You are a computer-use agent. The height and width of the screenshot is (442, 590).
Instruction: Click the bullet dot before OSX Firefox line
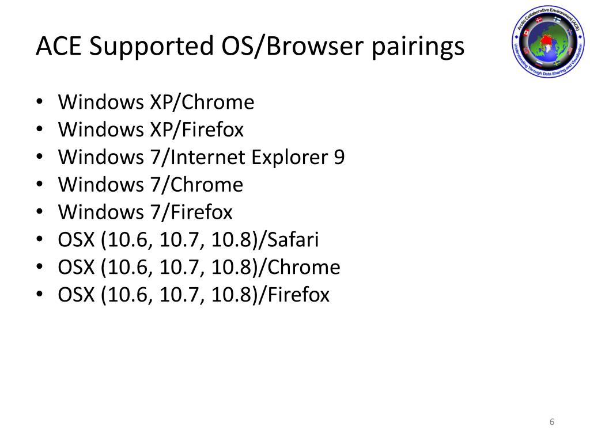[40, 295]
